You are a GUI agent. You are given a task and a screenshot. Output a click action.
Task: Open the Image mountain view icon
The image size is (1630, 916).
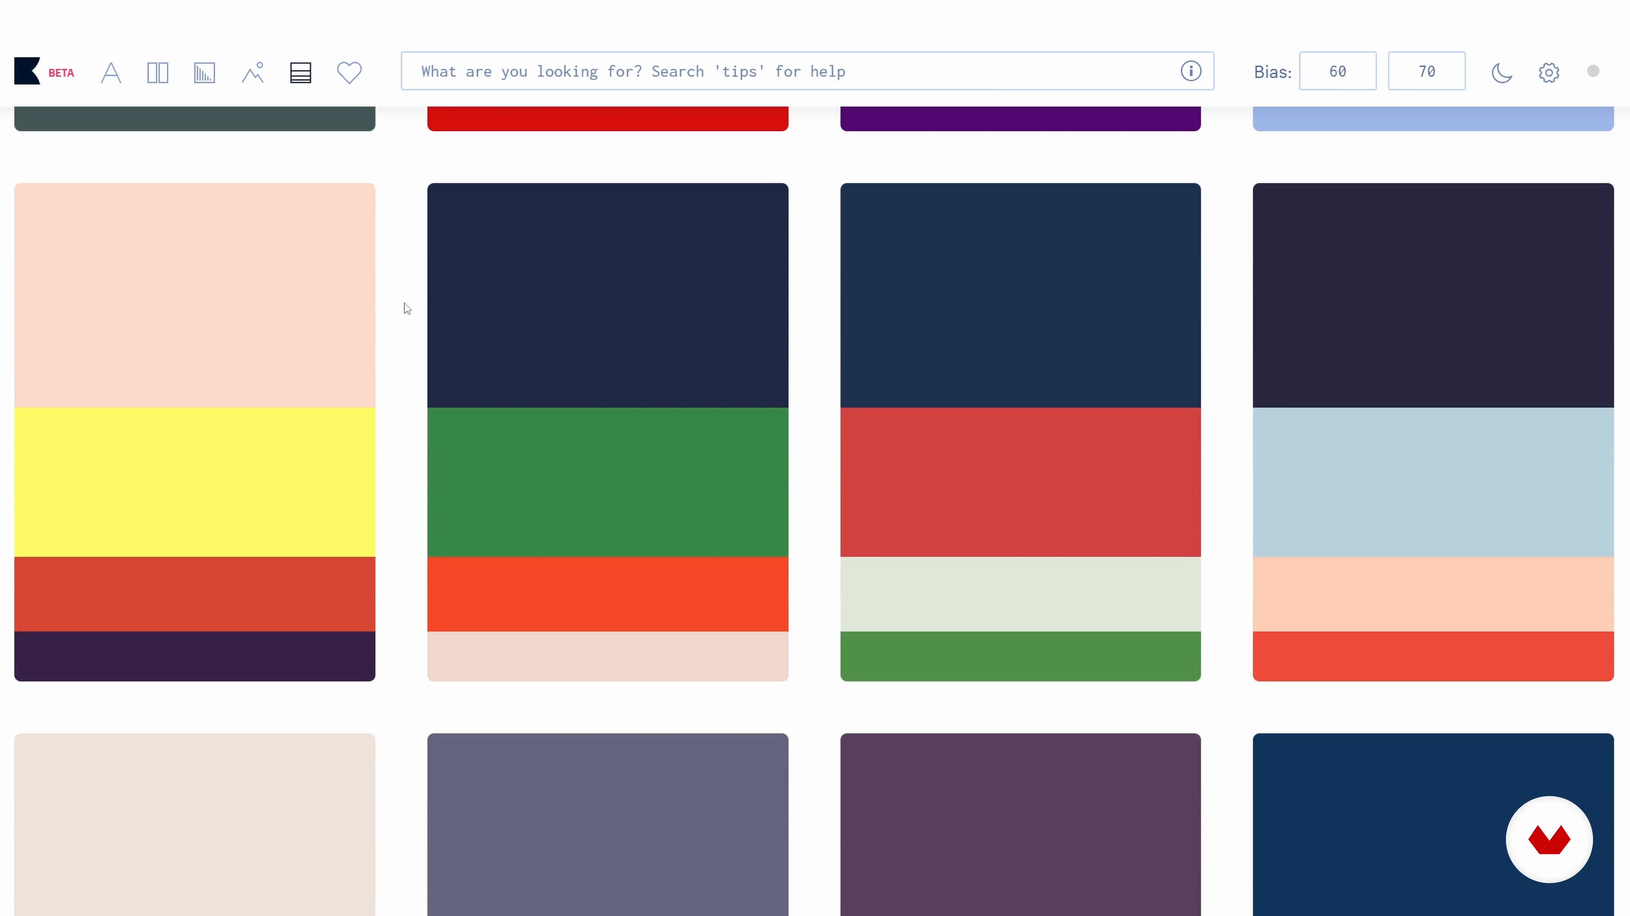coord(253,73)
